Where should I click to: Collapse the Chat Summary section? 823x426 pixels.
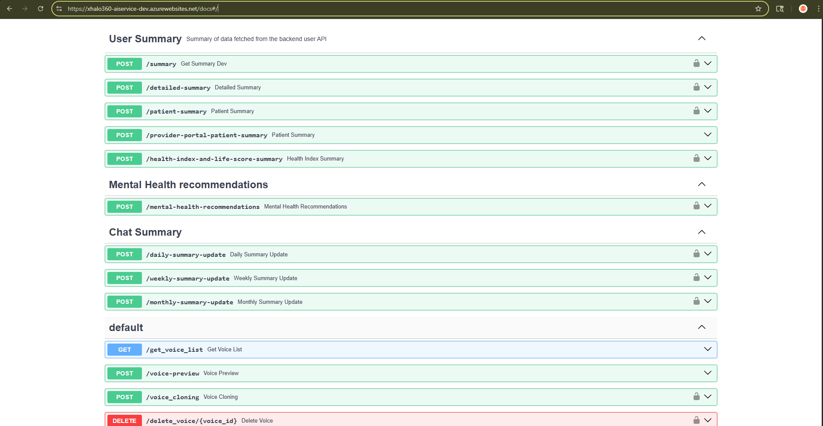701,232
